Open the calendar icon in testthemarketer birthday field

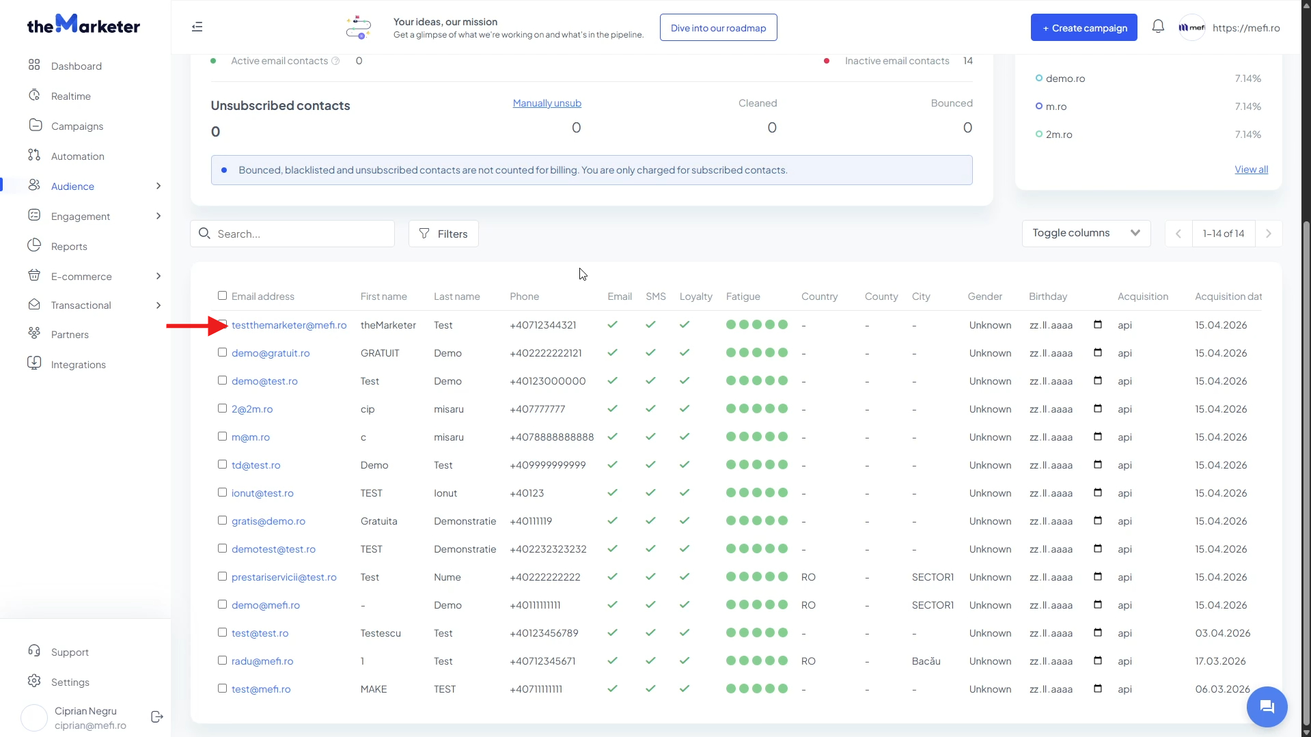1098,324
